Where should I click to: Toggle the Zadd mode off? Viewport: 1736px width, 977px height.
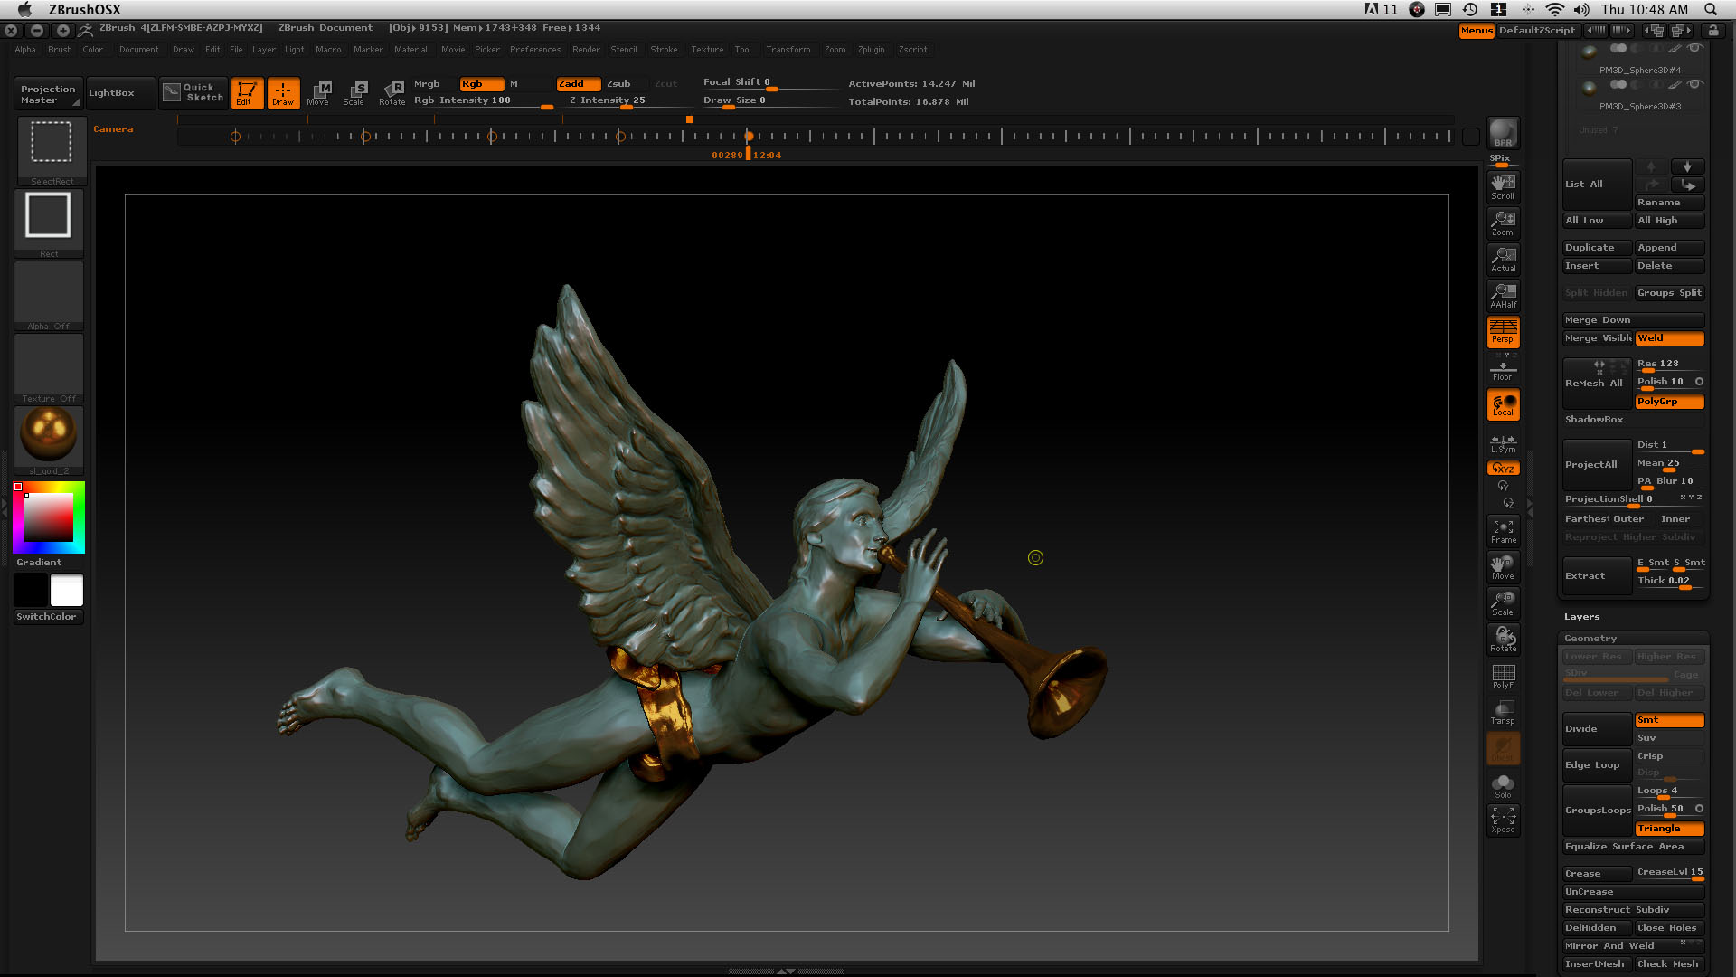(578, 83)
